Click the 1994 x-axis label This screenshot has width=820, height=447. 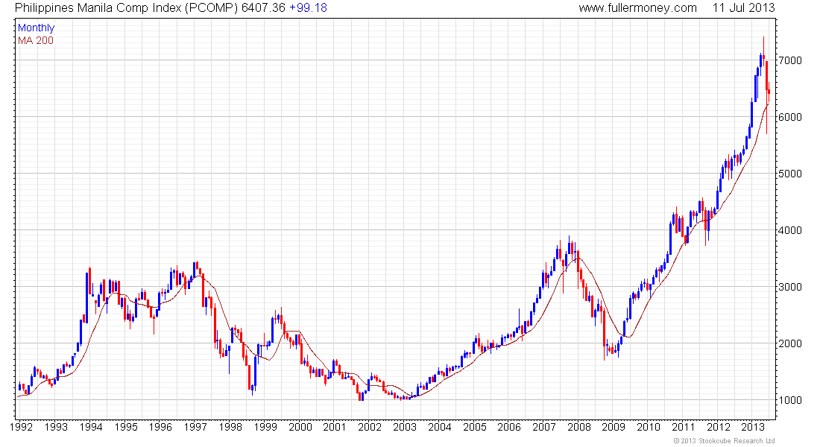point(90,427)
